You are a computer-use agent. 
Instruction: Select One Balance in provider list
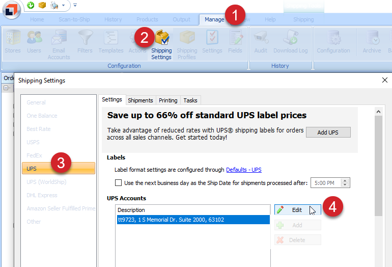[x=58, y=116]
